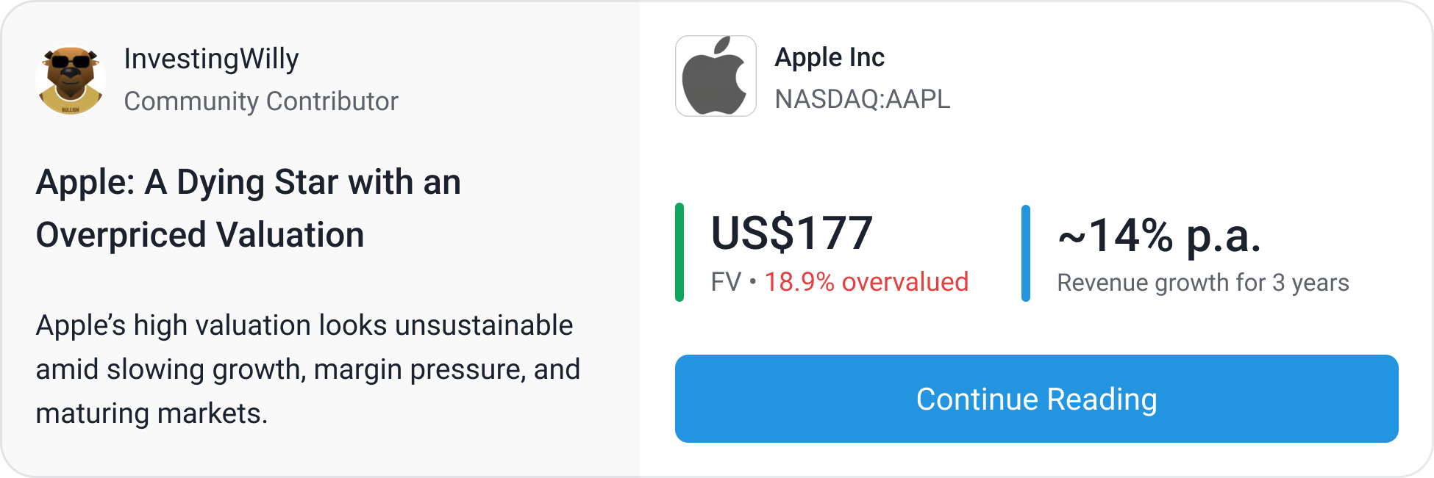1434x478 pixels.
Task: Open the Apple logo icon
Action: pyautogui.click(x=716, y=76)
